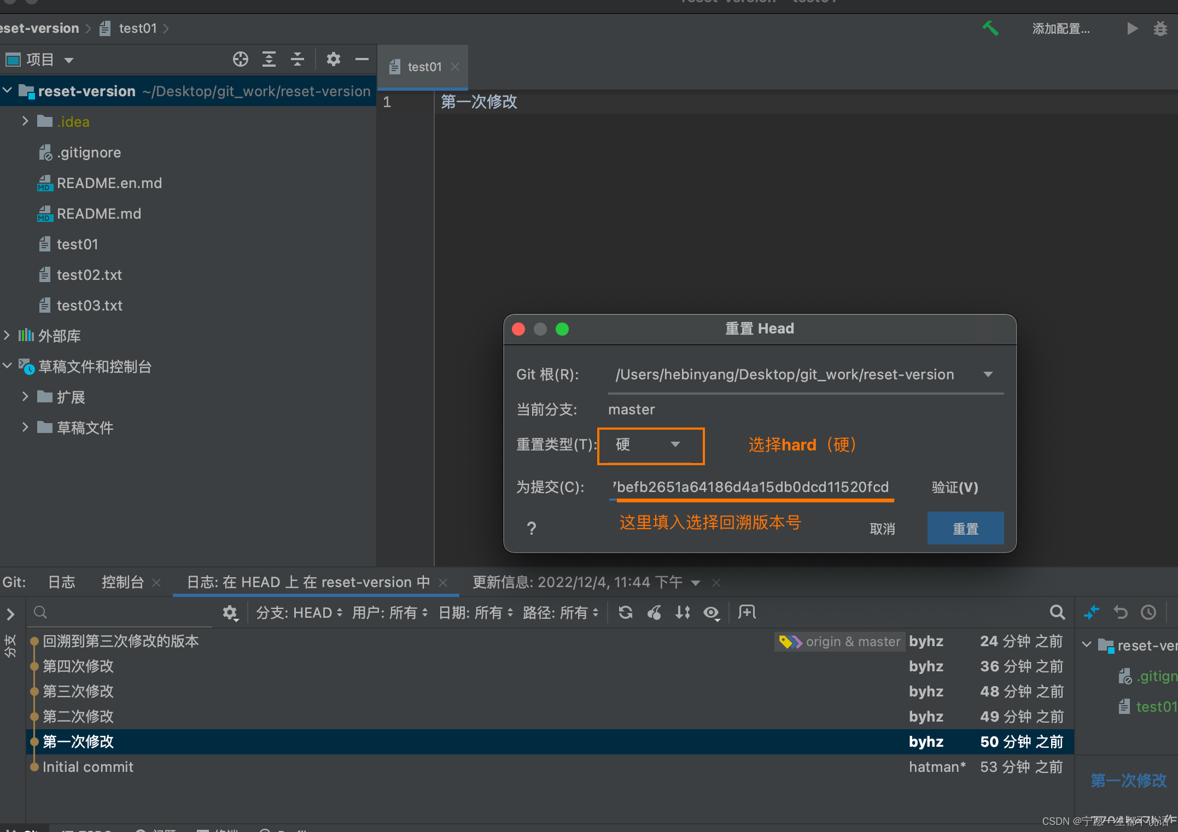Click the eye view options icon in Git log
Viewport: 1178px width, 832px height.
pos(711,613)
